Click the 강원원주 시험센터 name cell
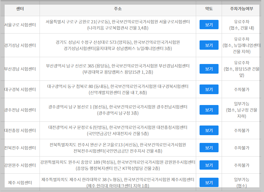This screenshot has height=192, width=264. coord(20,165)
